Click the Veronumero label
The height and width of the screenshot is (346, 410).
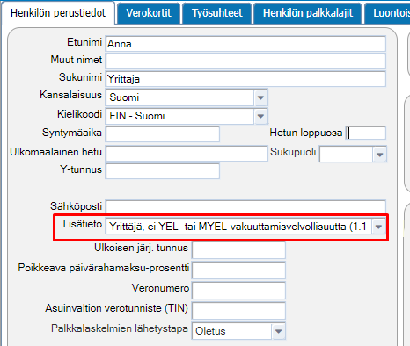160,288
